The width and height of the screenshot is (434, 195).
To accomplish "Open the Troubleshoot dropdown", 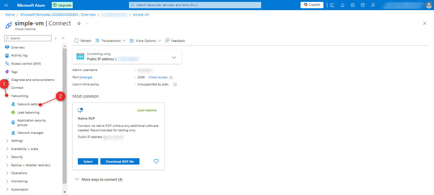I will 111,41.
